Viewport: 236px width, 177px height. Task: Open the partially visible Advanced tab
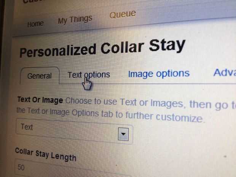(x=225, y=73)
